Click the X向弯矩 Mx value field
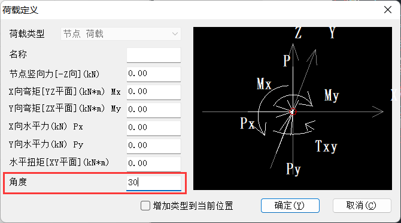This screenshot has height=223, width=401. (154, 92)
